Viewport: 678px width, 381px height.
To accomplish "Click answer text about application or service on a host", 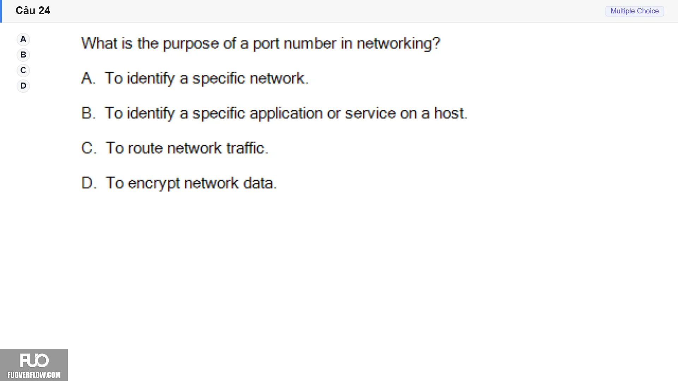I will click(286, 113).
